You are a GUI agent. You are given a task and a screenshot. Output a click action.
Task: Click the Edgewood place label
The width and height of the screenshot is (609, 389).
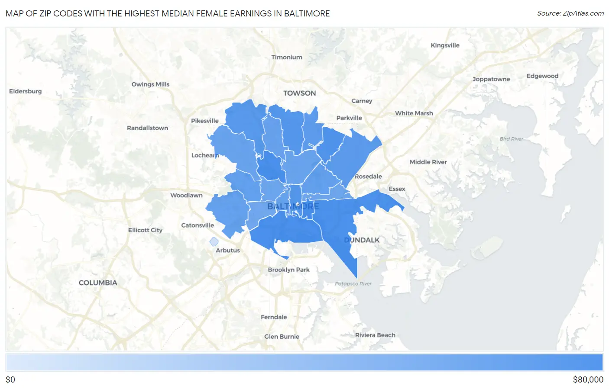coord(542,76)
